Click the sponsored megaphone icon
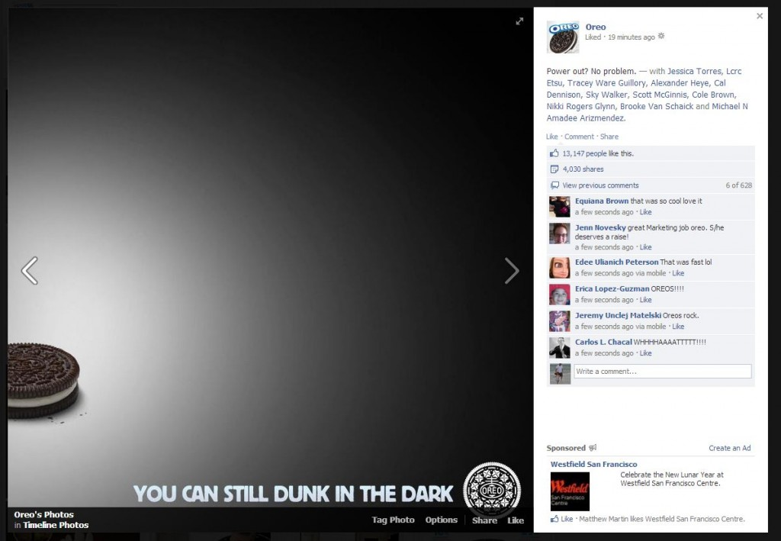This screenshot has width=781, height=541. pyautogui.click(x=593, y=448)
